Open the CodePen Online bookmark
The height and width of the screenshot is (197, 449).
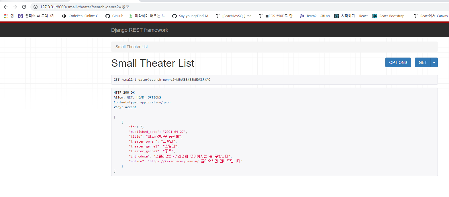(x=81, y=16)
